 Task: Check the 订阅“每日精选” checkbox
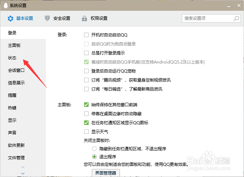click(x=86, y=89)
